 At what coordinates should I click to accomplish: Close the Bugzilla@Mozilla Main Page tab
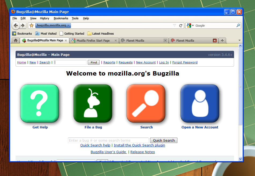point(66,41)
